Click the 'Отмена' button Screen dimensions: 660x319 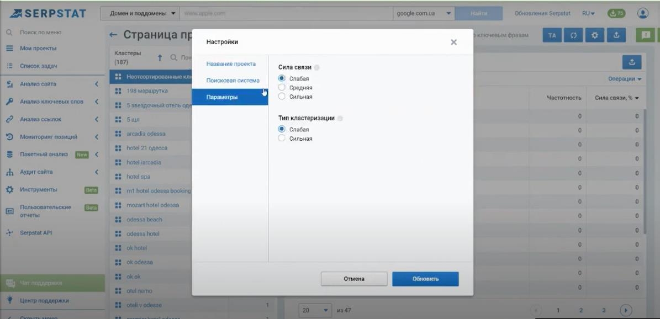354,279
